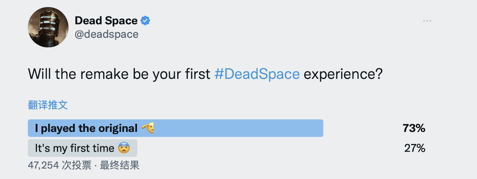The image size is (477, 179).
Task: Click the gray progress bar of second option
Action: click(x=83, y=148)
